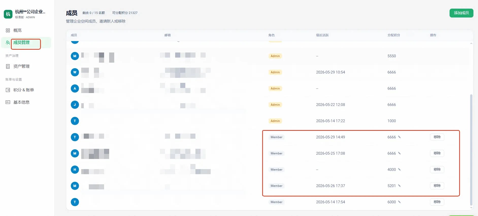
Task: Click the 剩余 0 / 15 名额 text
Action: click(94, 13)
